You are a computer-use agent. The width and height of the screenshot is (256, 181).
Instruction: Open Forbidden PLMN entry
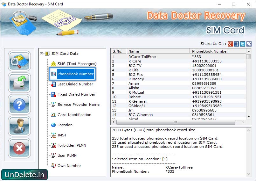[72, 145]
